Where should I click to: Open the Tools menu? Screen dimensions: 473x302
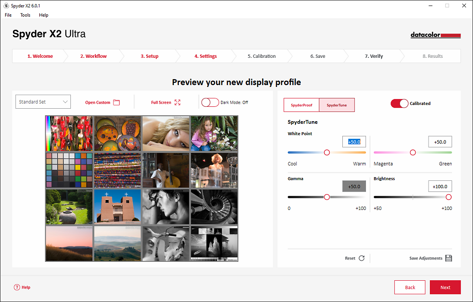coord(25,15)
